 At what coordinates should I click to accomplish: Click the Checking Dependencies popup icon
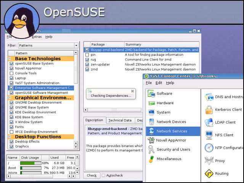click(90, 91)
